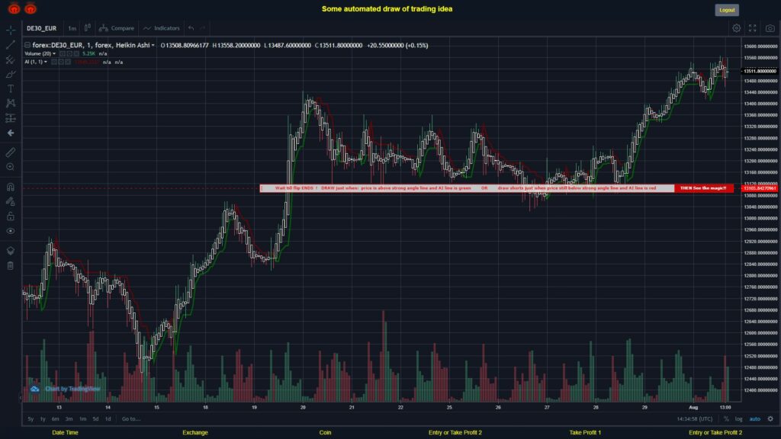Click the second red logo icon

31,8
